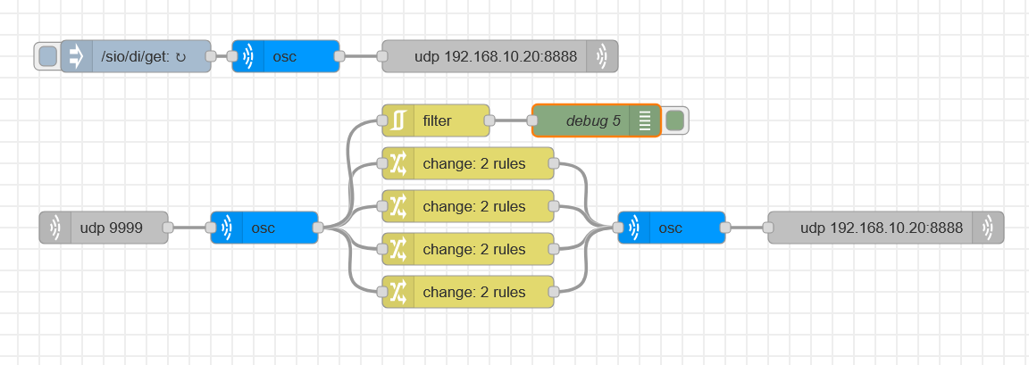Select the icon of the osc node fed by udp 9999
This screenshot has width=1029, height=365.
coord(227,228)
